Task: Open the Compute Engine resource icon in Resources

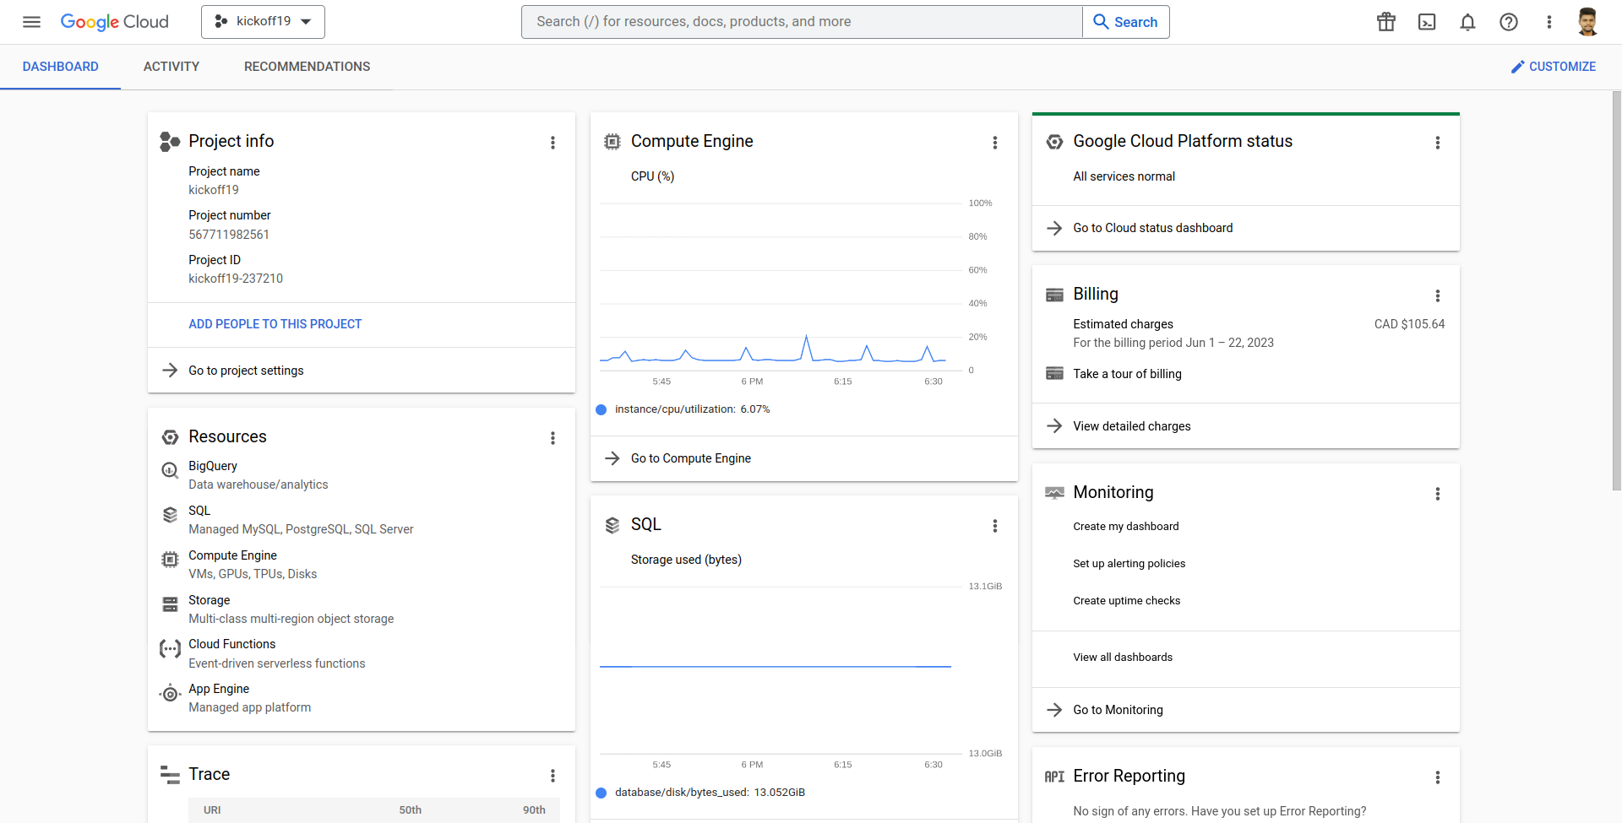Action: [170, 560]
